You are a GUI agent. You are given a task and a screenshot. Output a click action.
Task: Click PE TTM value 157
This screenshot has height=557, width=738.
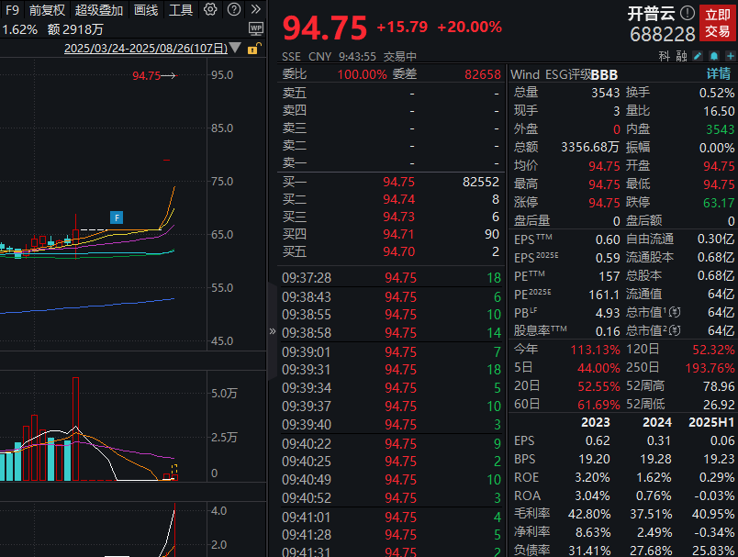point(609,276)
